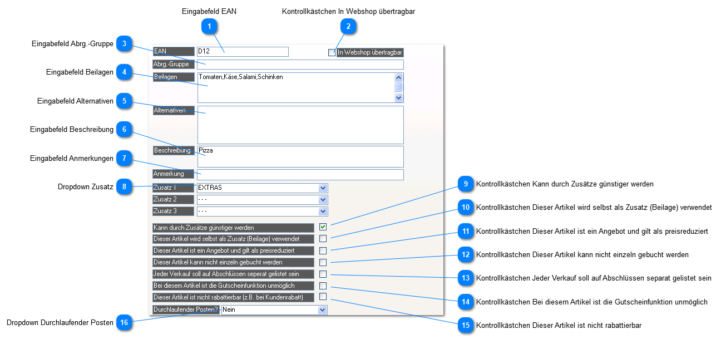Expand the Zusatz 2 dropdown list
Screen dimensions: 721x339
(323, 200)
